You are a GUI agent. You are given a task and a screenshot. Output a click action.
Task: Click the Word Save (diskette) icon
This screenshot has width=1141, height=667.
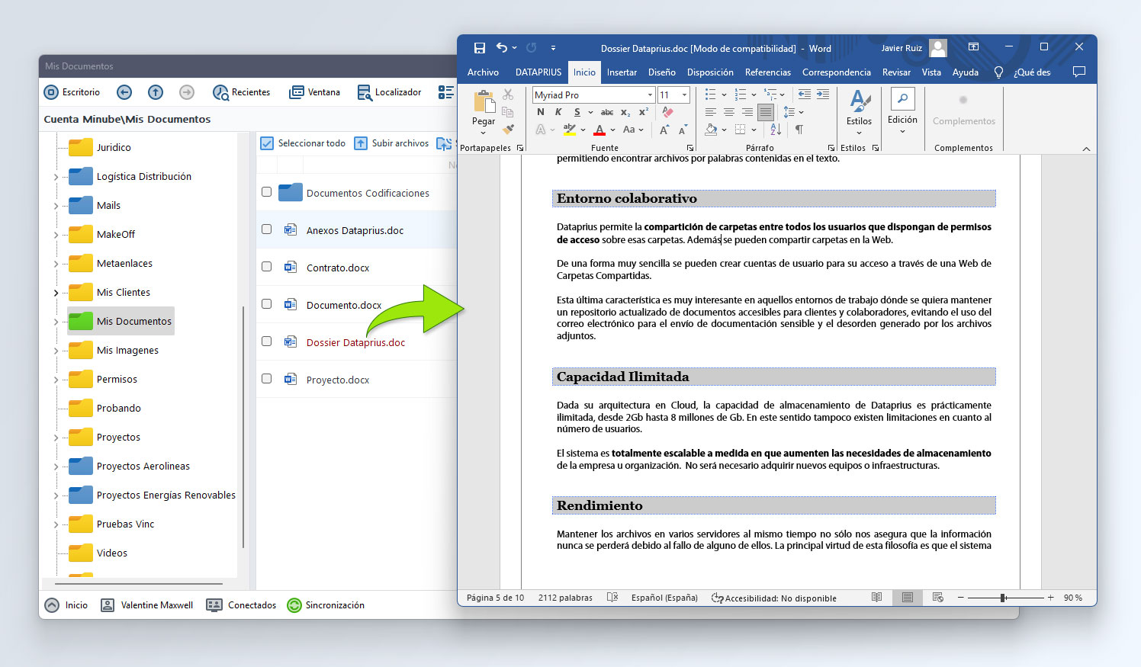tap(479, 48)
